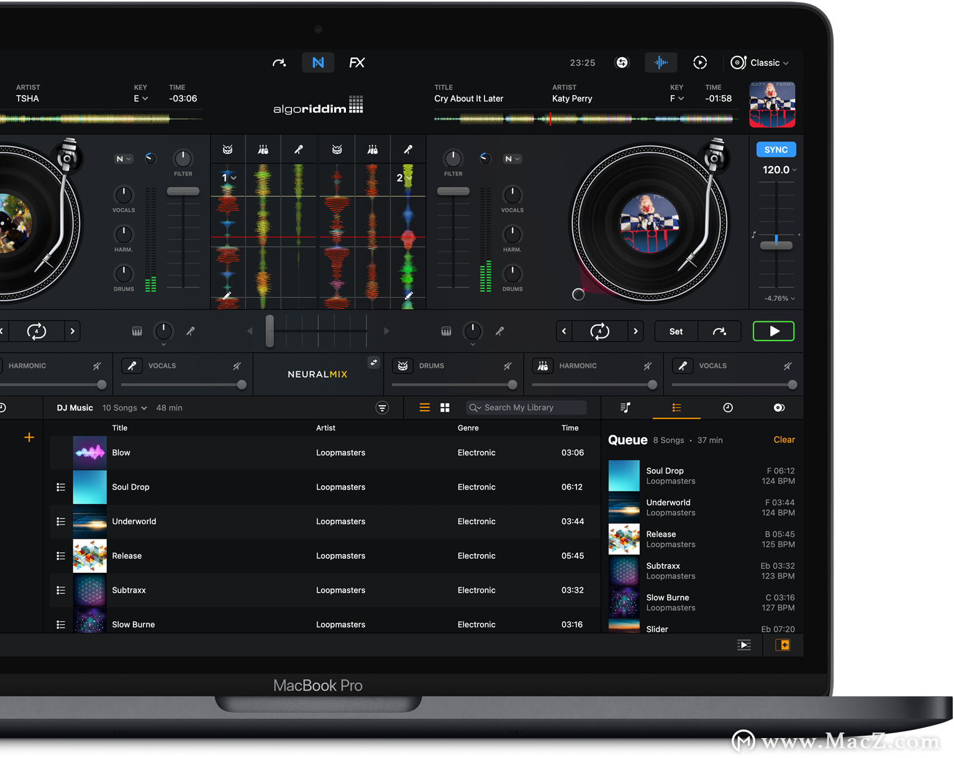This screenshot has width=954, height=758.
Task: Select deck 2 drums waveform icon
Action: pyautogui.click(x=337, y=149)
